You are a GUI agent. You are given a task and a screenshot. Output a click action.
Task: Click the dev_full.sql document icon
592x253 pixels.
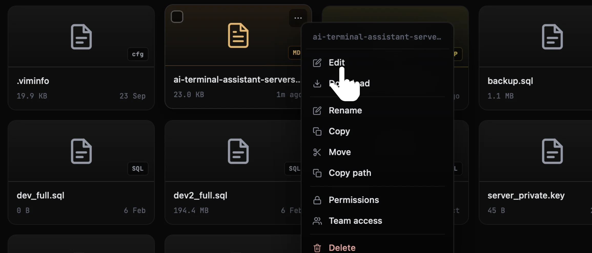pyautogui.click(x=81, y=151)
